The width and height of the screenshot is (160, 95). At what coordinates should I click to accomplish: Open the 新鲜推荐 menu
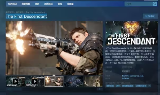26,4
